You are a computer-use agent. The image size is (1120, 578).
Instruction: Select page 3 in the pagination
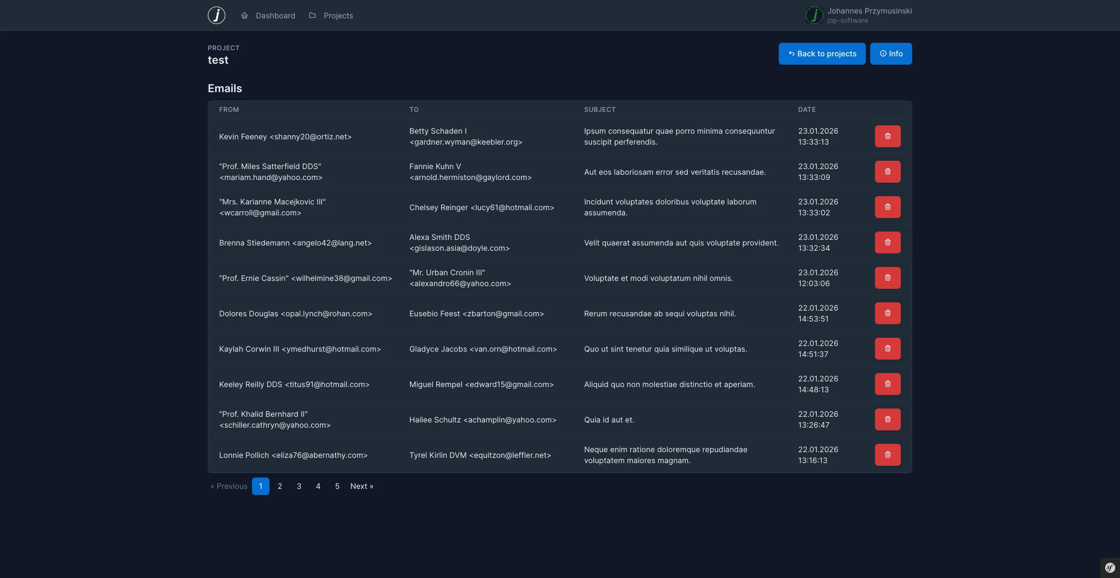299,486
